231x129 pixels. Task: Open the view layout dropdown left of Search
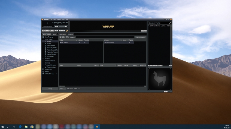point(64,37)
